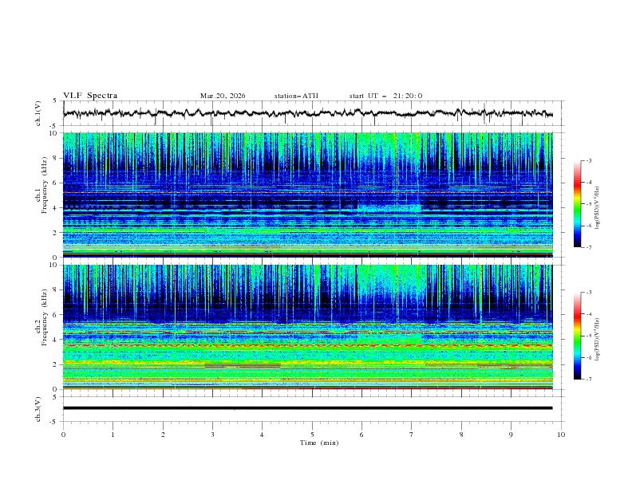Click the red 3.5 kHz band in ch.2 spectrogram
Viewport: 632px width, 488px height.
307,345
